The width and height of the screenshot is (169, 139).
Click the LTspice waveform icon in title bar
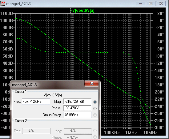pyautogui.click(x=2, y=3)
